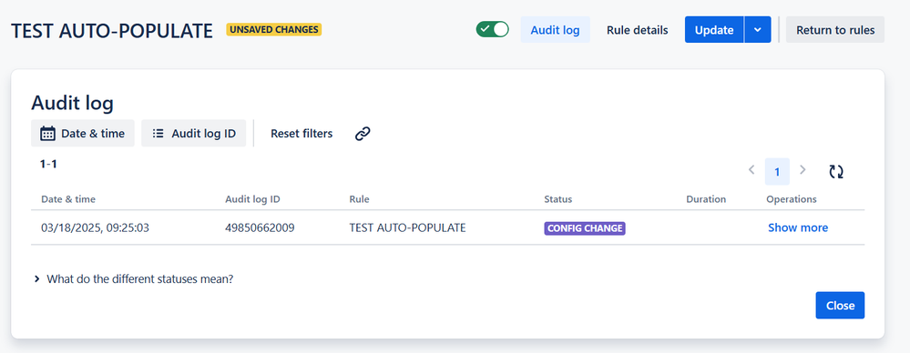Refresh the audit log list
Image resolution: width=910 pixels, height=353 pixels.
[835, 172]
